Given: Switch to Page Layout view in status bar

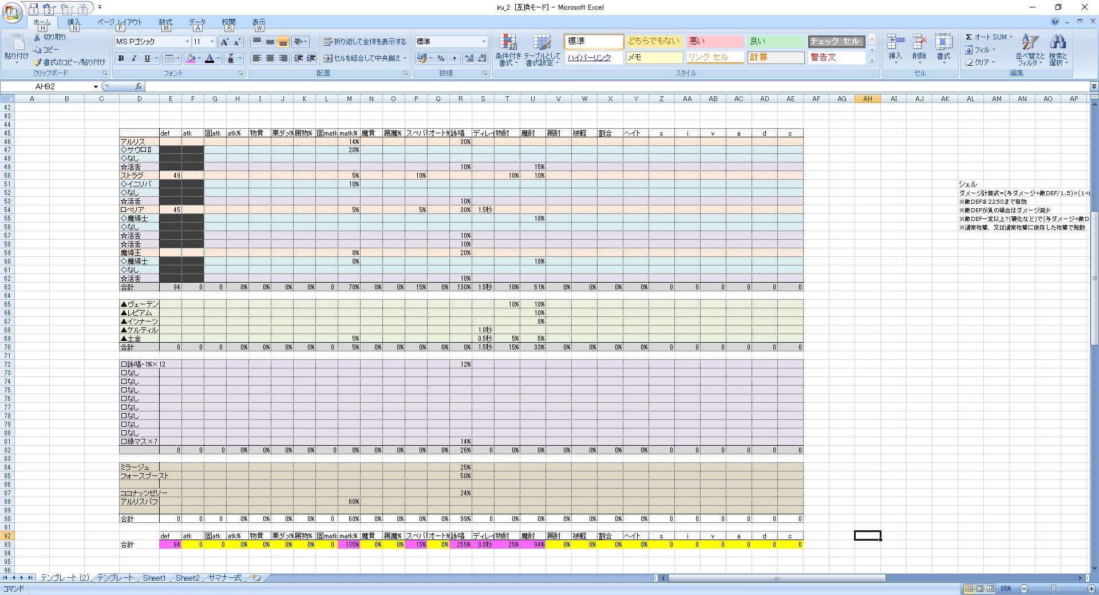Looking at the screenshot, I should tap(979, 589).
